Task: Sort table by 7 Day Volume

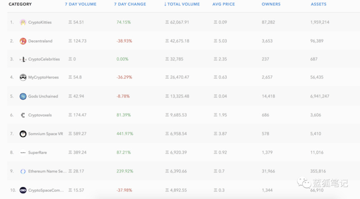Action: [x=80, y=4]
